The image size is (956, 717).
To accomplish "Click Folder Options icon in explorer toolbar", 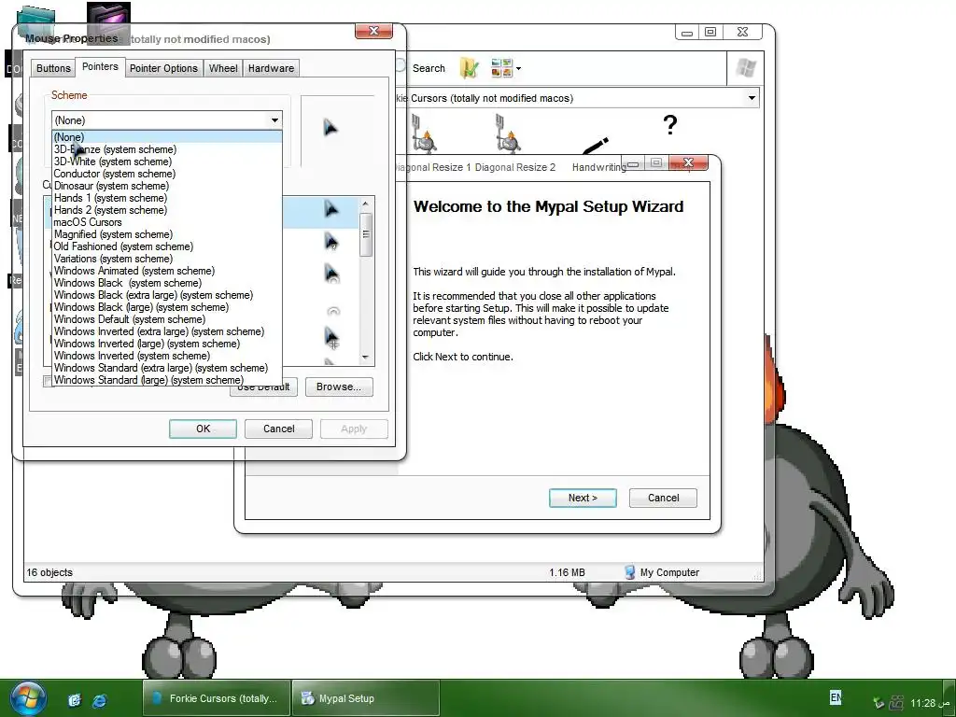I will click(x=469, y=68).
